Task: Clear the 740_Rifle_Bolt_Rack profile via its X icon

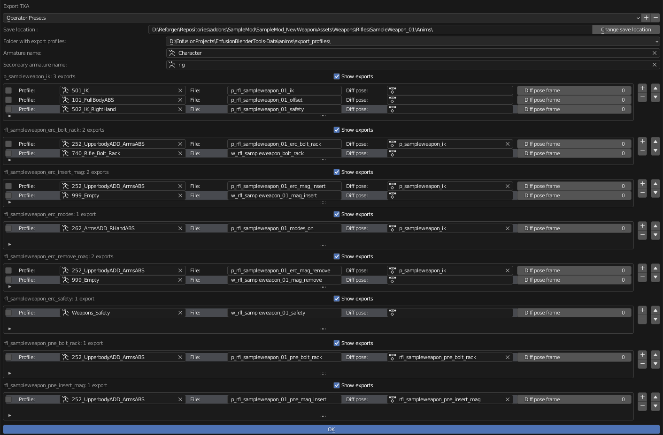Action: tap(180, 153)
